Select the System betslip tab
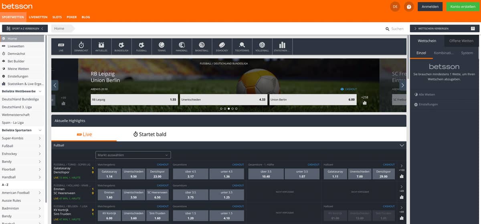The height and width of the screenshot is (224, 481). (467, 53)
